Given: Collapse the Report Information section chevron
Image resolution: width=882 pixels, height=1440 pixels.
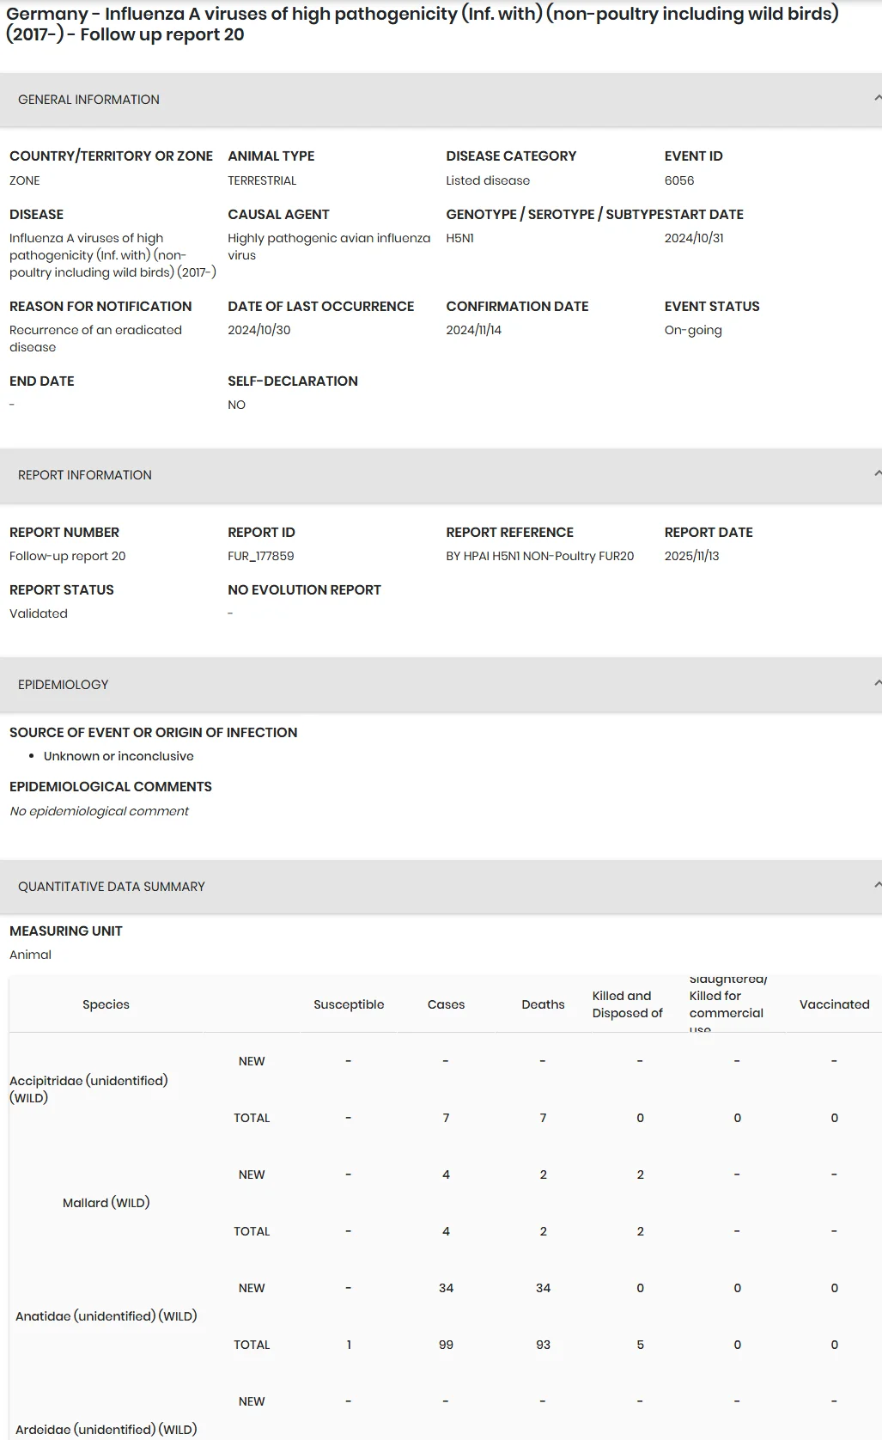Looking at the screenshot, I should [877, 474].
